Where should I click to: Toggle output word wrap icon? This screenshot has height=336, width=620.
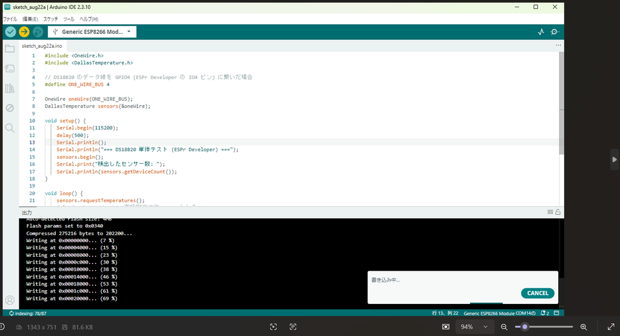tap(550, 212)
